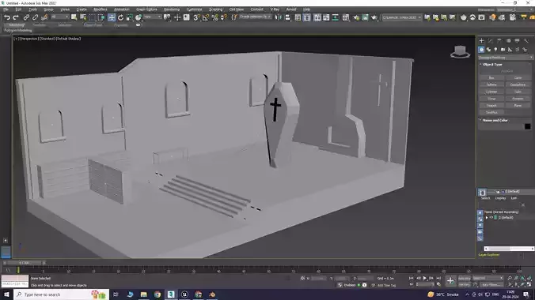Click the Cone primitive button

[x=518, y=77]
